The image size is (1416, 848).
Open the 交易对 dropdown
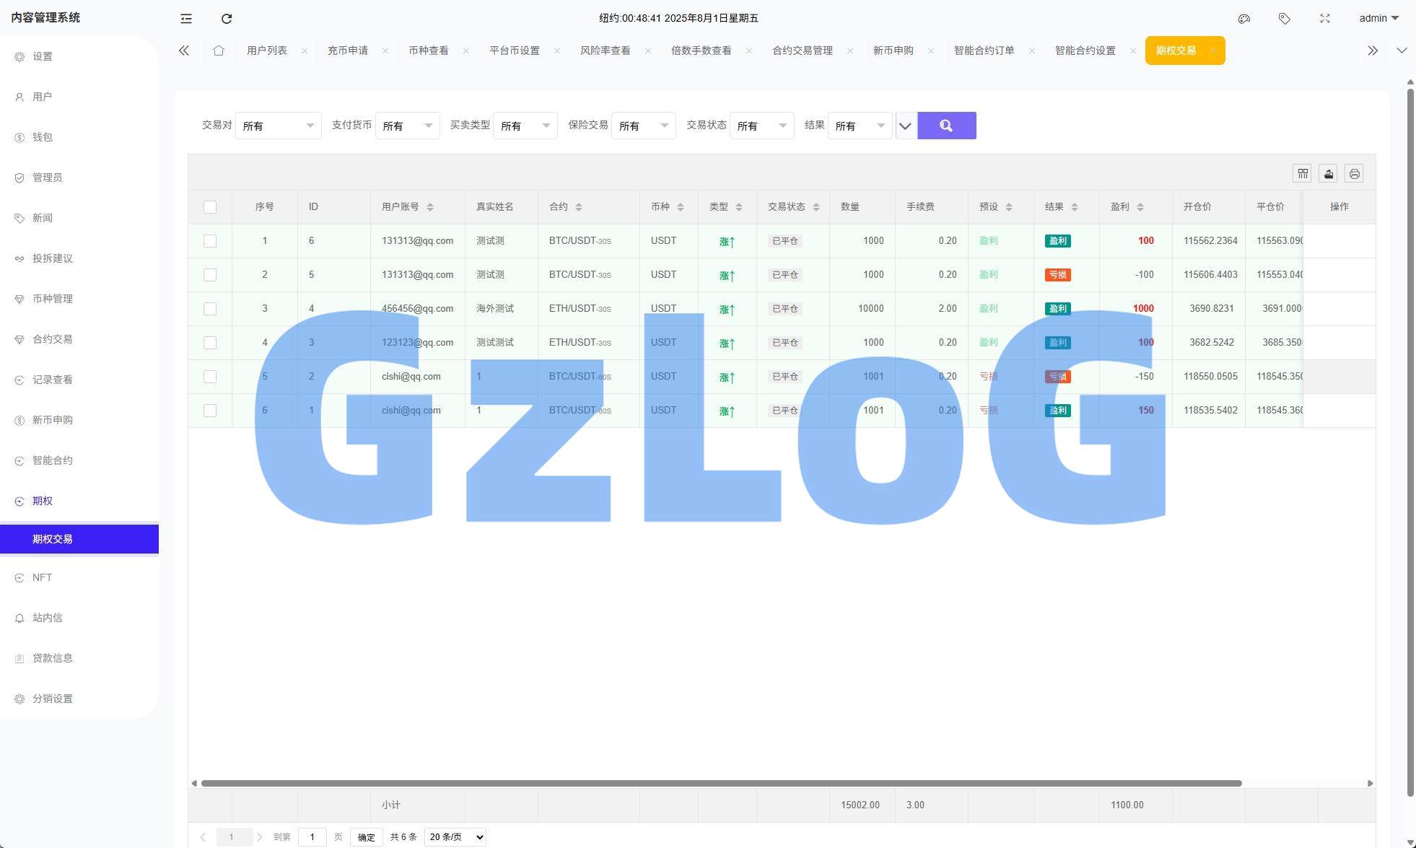click(x=279, y=126)
